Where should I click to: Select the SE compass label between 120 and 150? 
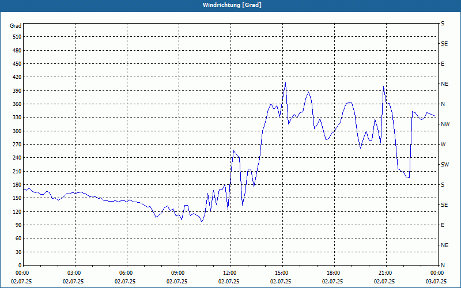point(444,205)
